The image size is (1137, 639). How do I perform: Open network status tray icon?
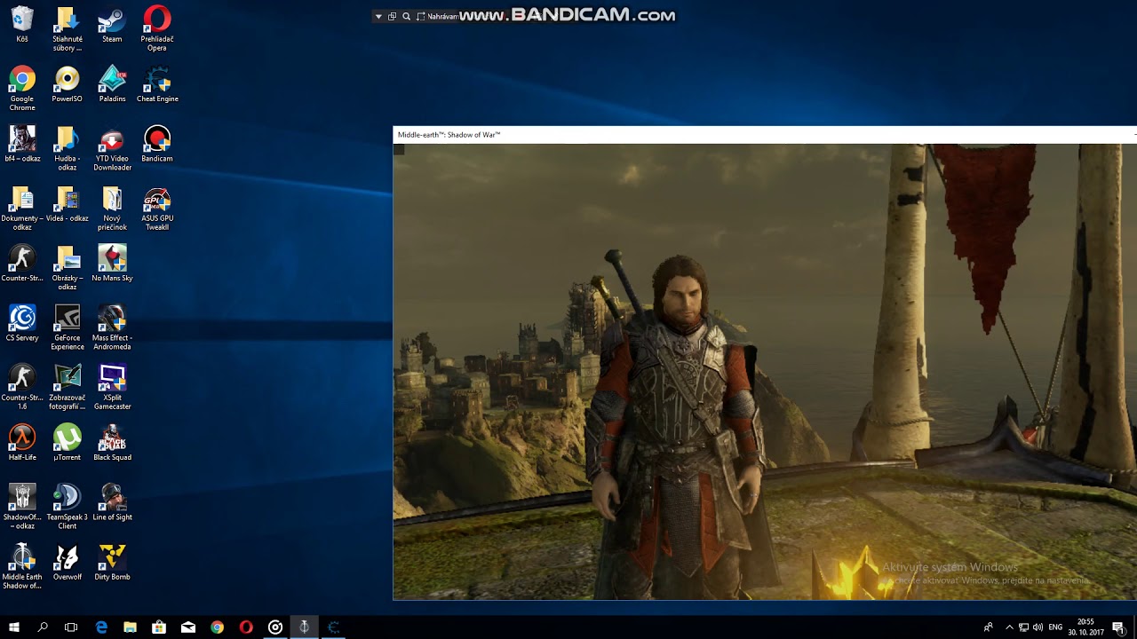(x=1023, y=627)
